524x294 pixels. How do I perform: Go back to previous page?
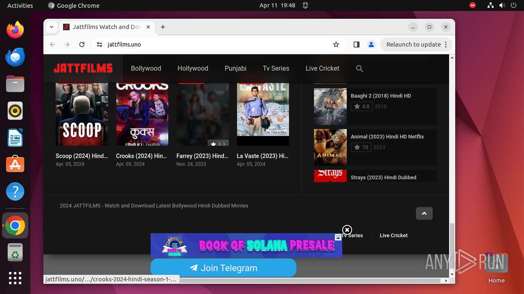coord(52,45)
